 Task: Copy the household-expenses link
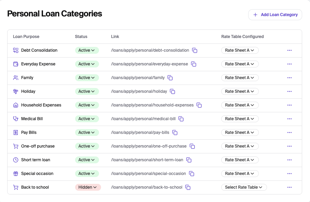(199, 105)
